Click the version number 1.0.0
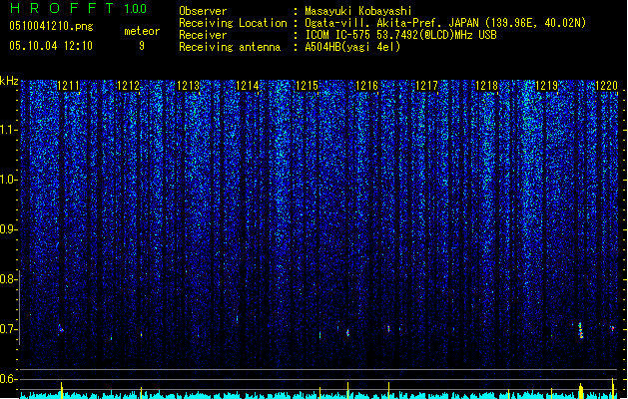Image resolution: width=628 pixels, height=399 pixels. point(135,8)
